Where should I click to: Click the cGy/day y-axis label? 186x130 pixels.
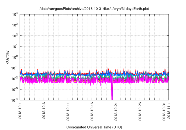point(6,57)
